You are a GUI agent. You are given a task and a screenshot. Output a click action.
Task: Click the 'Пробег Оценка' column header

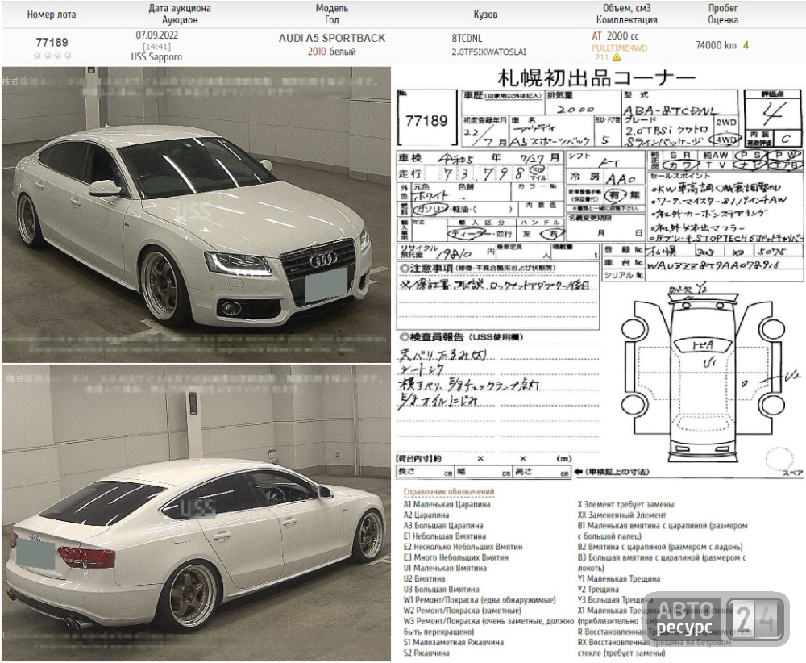pos(723,14)
